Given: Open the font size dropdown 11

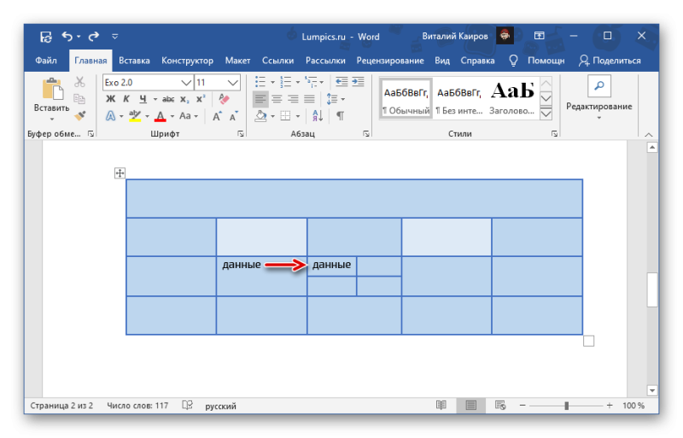Looking at the screenshot, I should [x=232, y=82].
